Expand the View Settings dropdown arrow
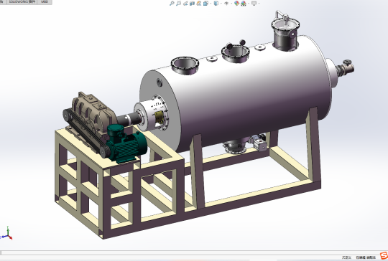The image size is (388, 261). click(259, 3)
